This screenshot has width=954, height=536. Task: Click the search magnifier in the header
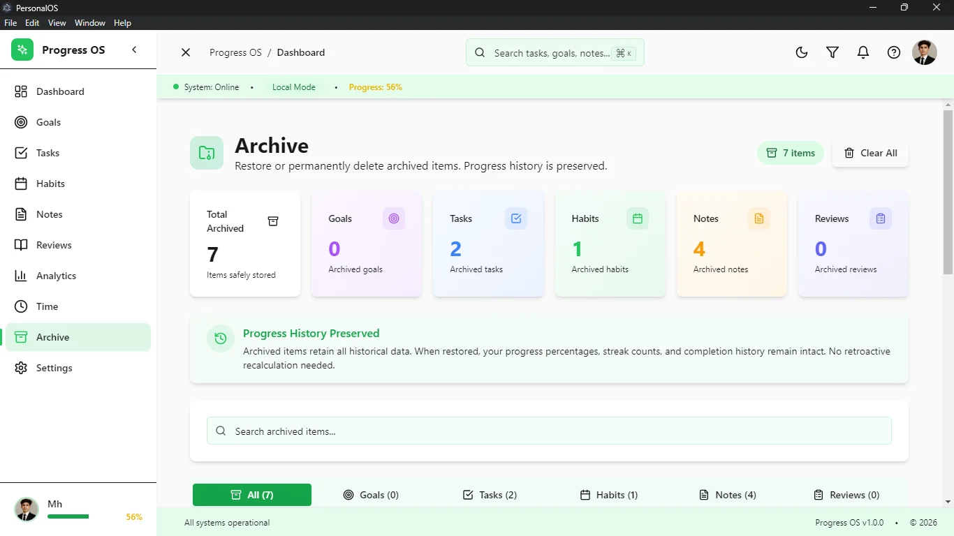tap(480, 52)
